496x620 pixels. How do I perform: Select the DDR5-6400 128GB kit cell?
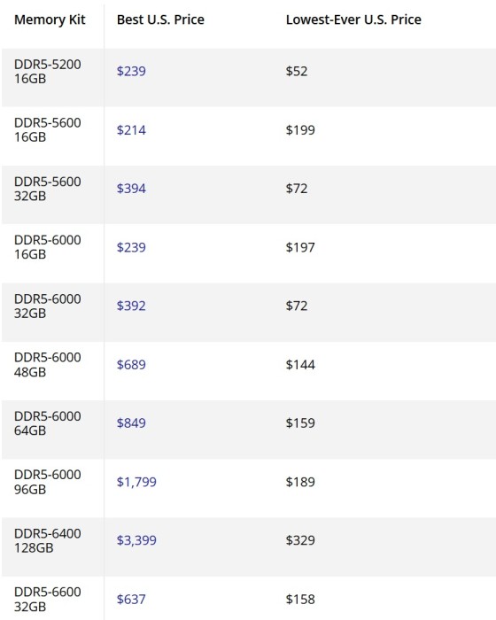[x=53, y=546]
